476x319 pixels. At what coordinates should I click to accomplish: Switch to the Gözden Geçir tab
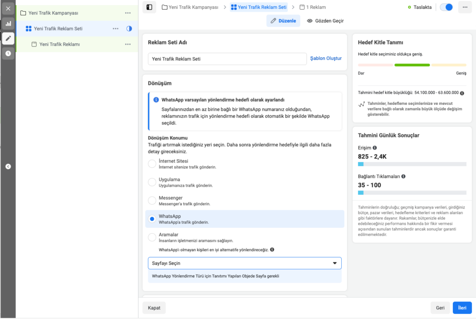[325, 21]
